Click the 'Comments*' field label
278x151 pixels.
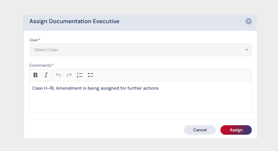41,65
